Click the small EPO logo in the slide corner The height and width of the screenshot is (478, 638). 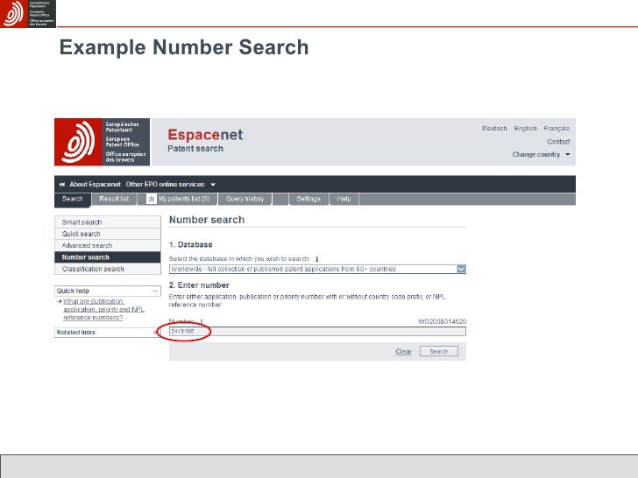pos(28,13)
